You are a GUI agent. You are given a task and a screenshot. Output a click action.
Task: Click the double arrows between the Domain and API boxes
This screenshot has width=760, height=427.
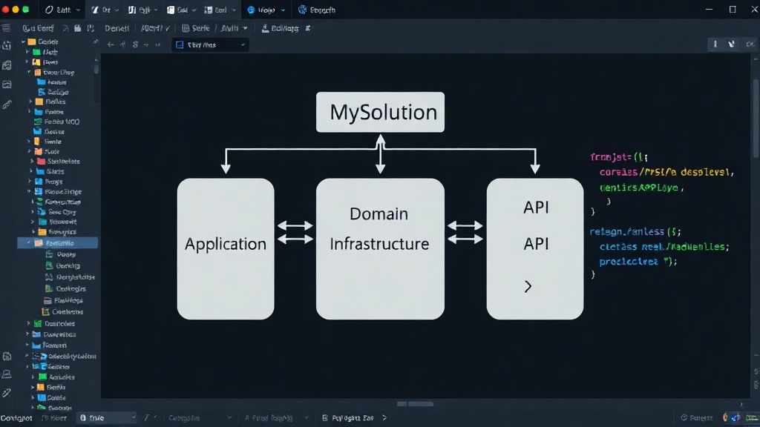465,232
